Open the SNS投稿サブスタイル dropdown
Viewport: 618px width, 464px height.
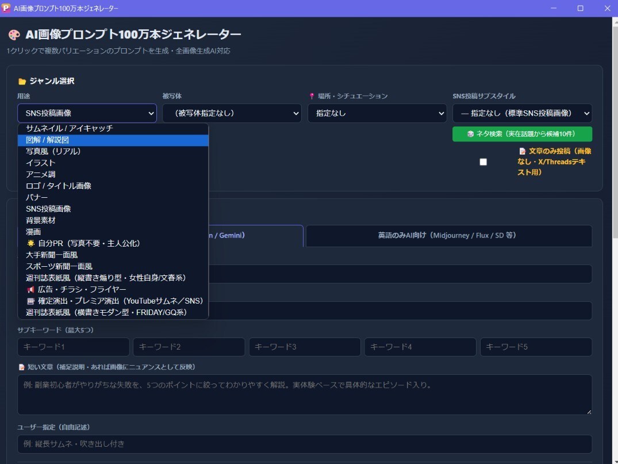point(522,113)
